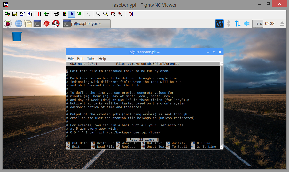Toggle the Alt key button
Viewport: 289px width, 172px height.
pos(79,14)
